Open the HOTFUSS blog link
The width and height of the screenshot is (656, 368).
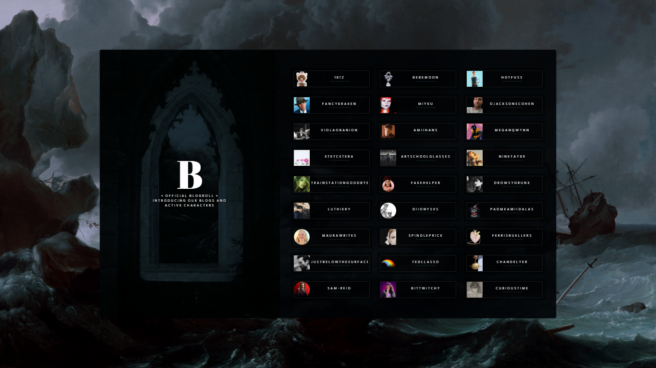[512, 78]
